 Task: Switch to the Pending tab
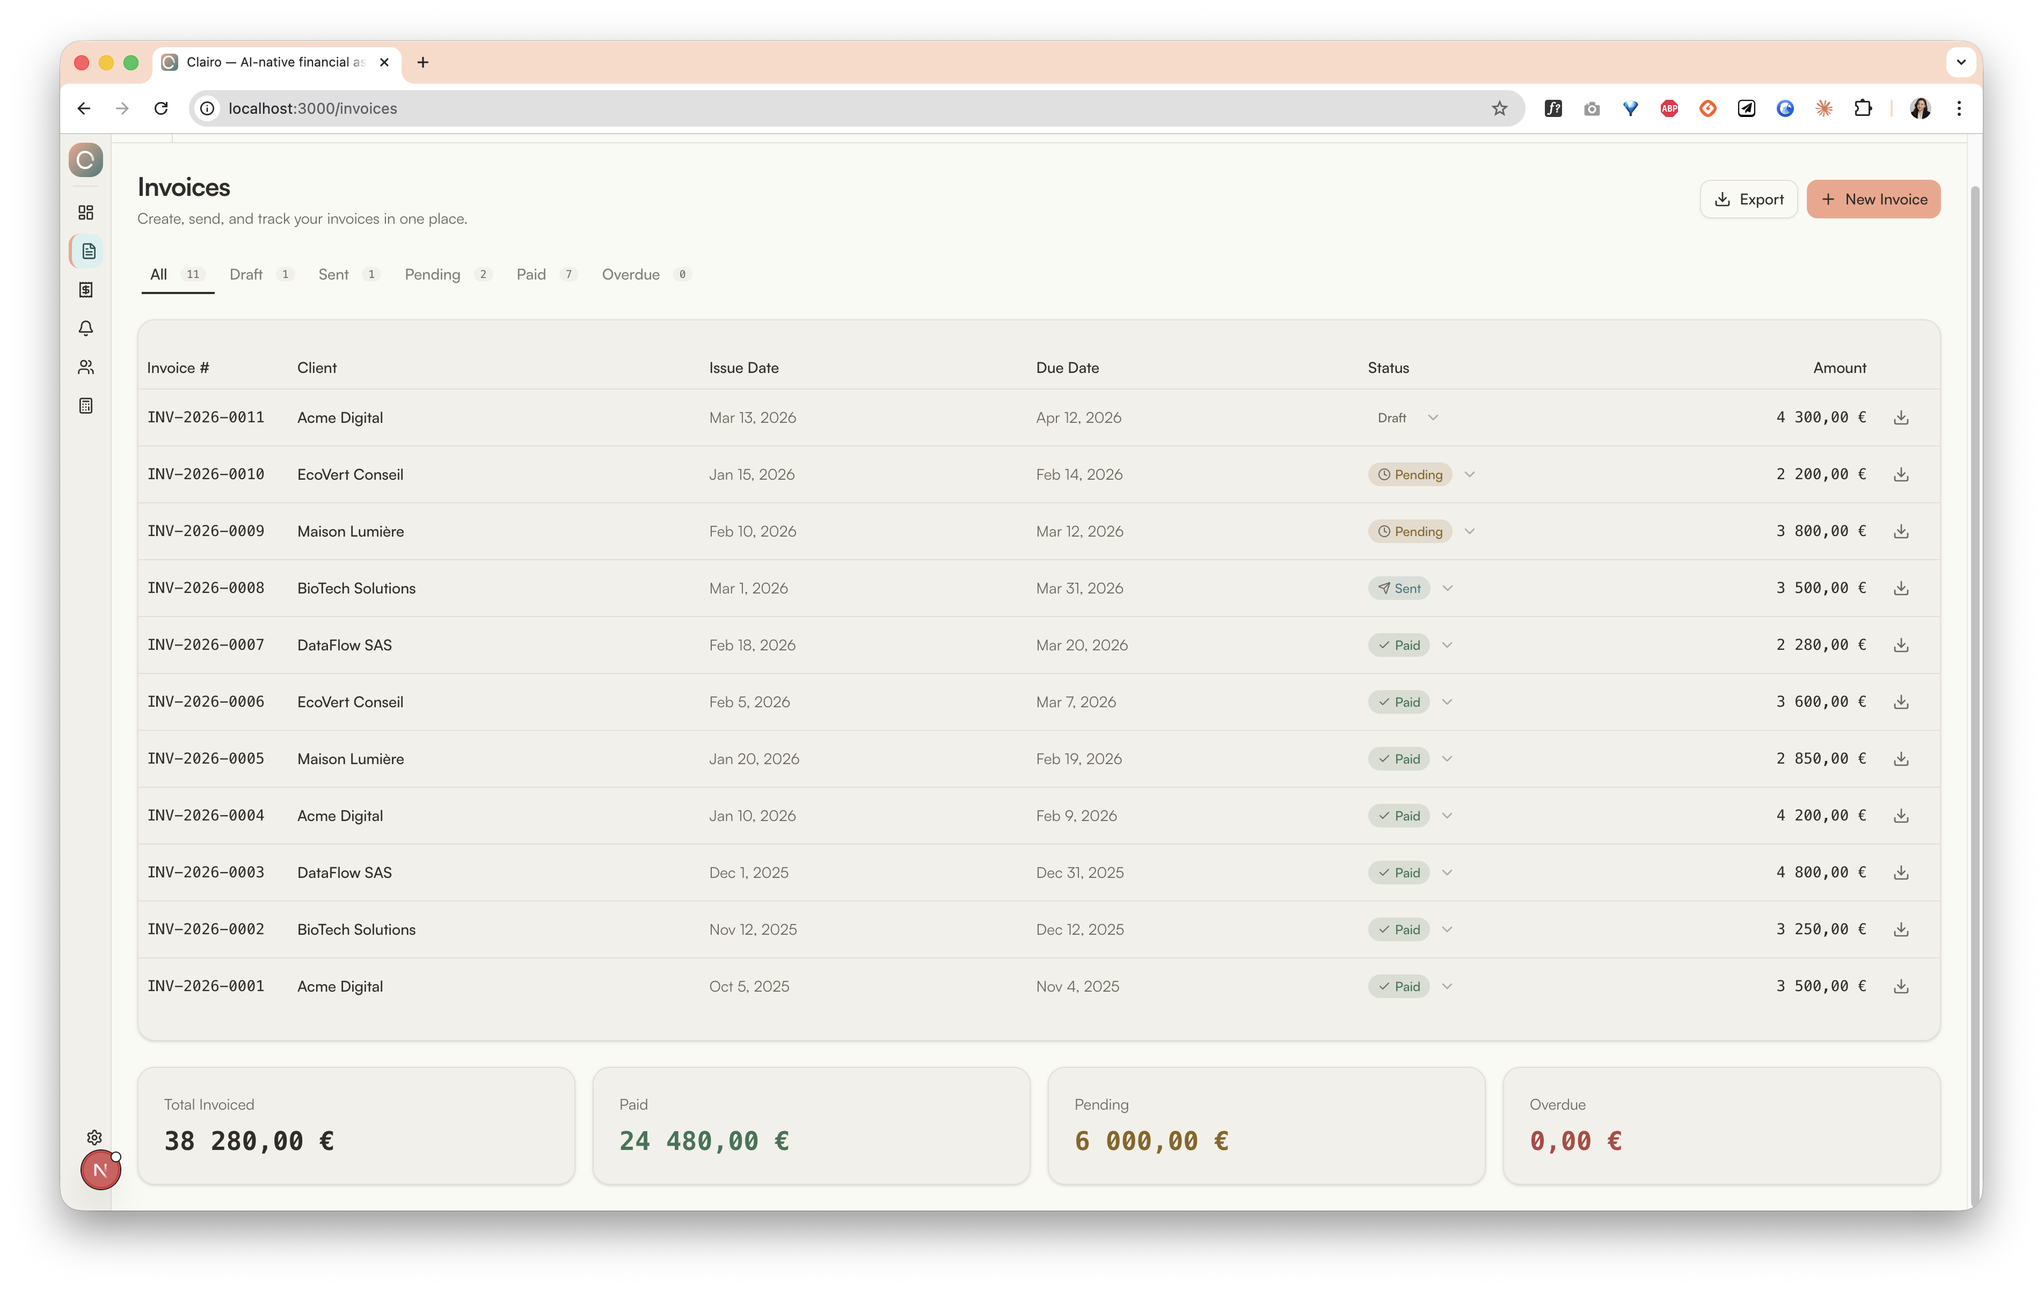point(447,274)
